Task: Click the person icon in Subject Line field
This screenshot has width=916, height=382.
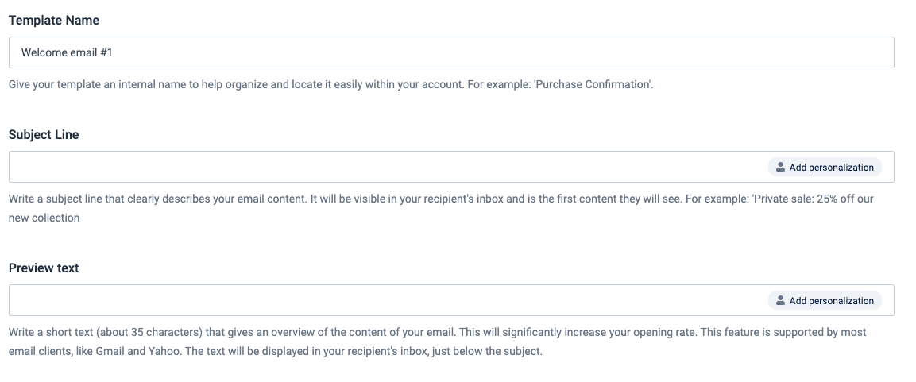Action: pos(781,168)
